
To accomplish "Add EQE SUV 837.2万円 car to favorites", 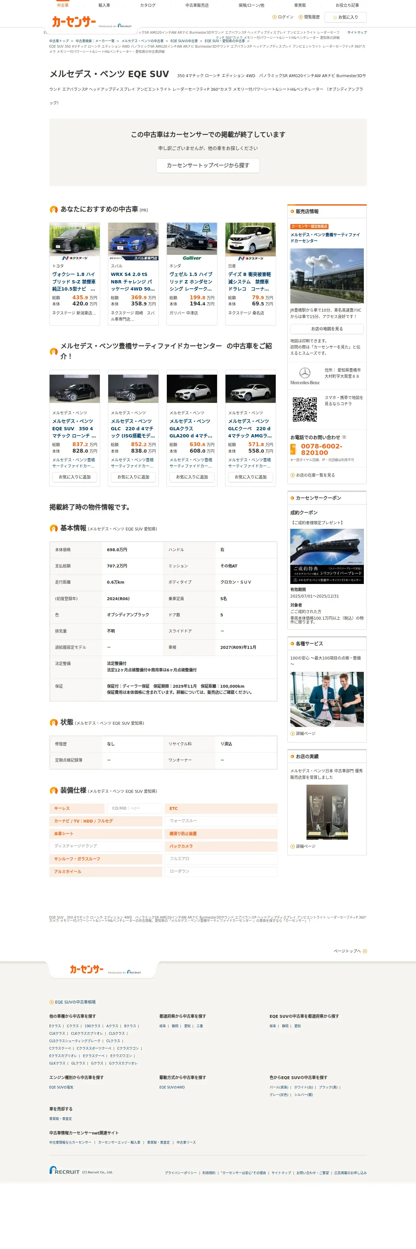I will (75, 477).
